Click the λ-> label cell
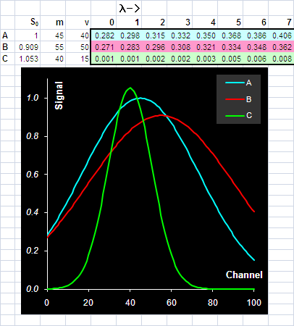This screenshot has height=326, width=294. click(129, 9)
